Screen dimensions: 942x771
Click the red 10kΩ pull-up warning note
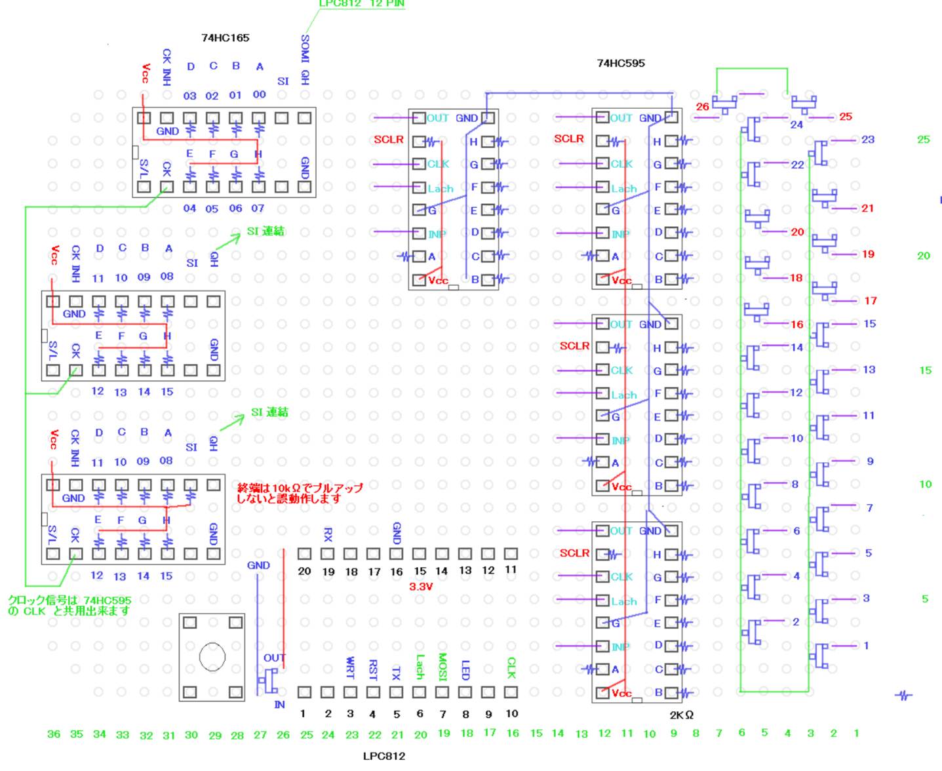(299, 493)
